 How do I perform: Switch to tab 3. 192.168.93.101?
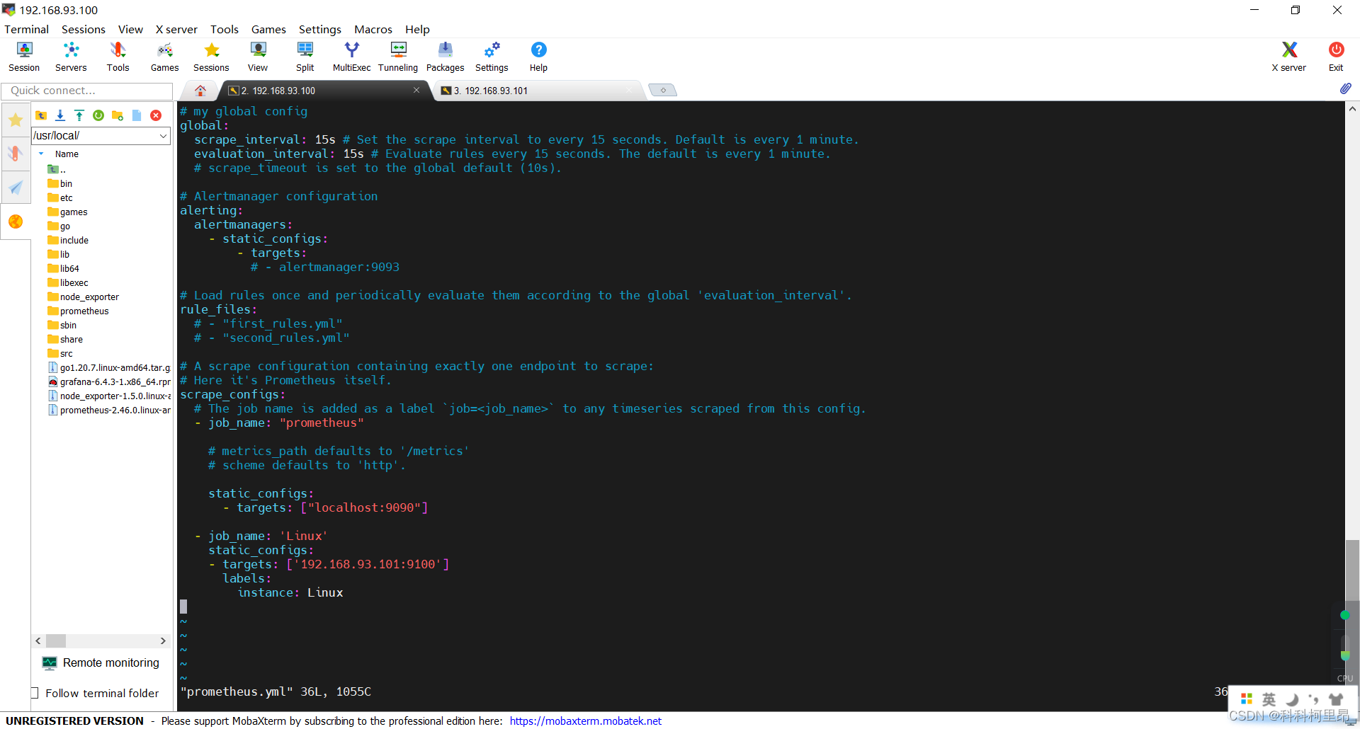[538, 91]
